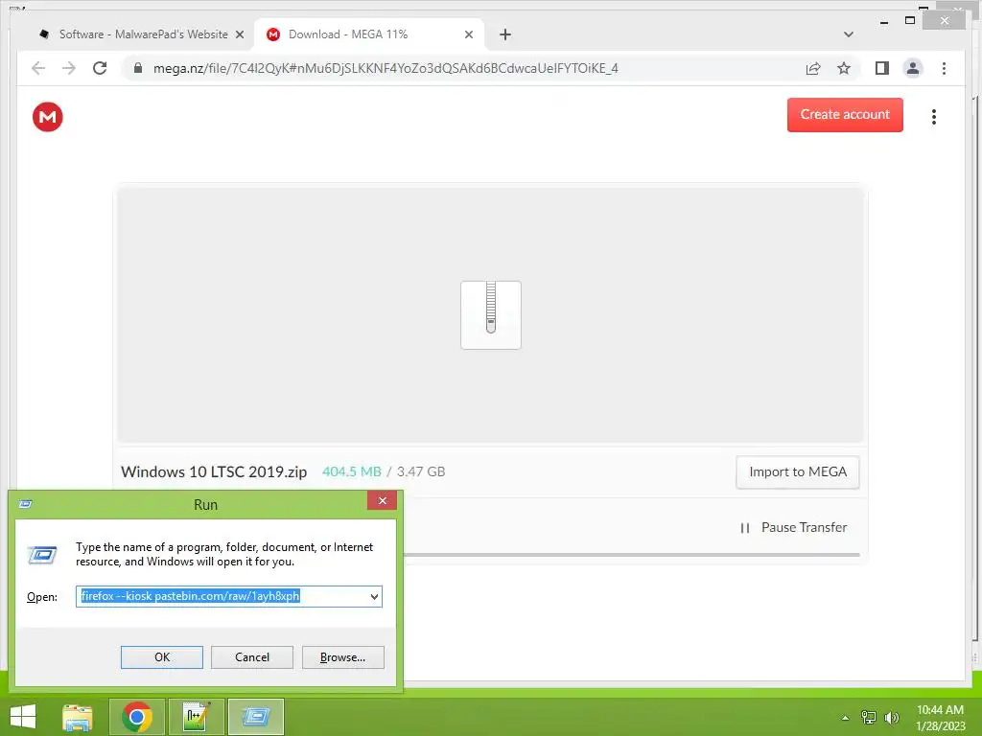Select the Download - MEGA 11% tab
This screenshot has height=736, width=982.
(369, 34)
